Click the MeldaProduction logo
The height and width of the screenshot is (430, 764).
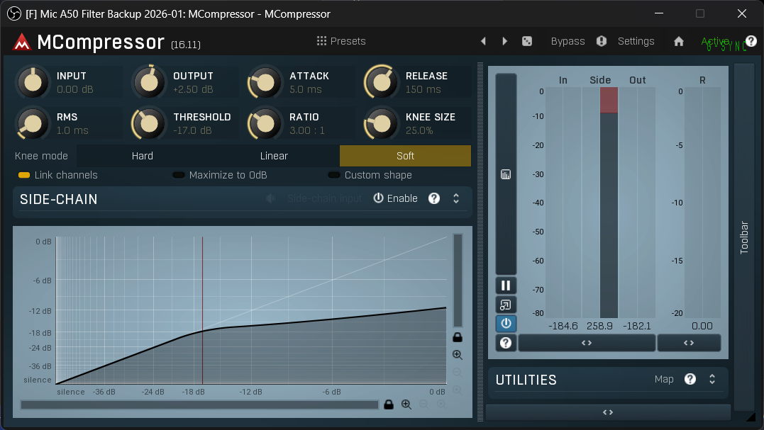click(22, 42)
